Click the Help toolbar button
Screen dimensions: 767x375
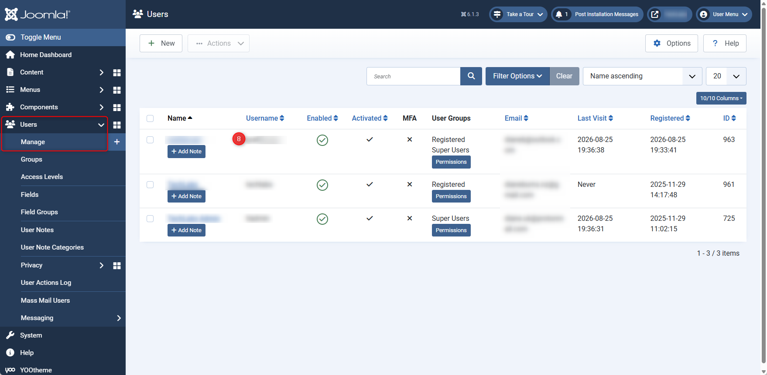click(725, 44)
